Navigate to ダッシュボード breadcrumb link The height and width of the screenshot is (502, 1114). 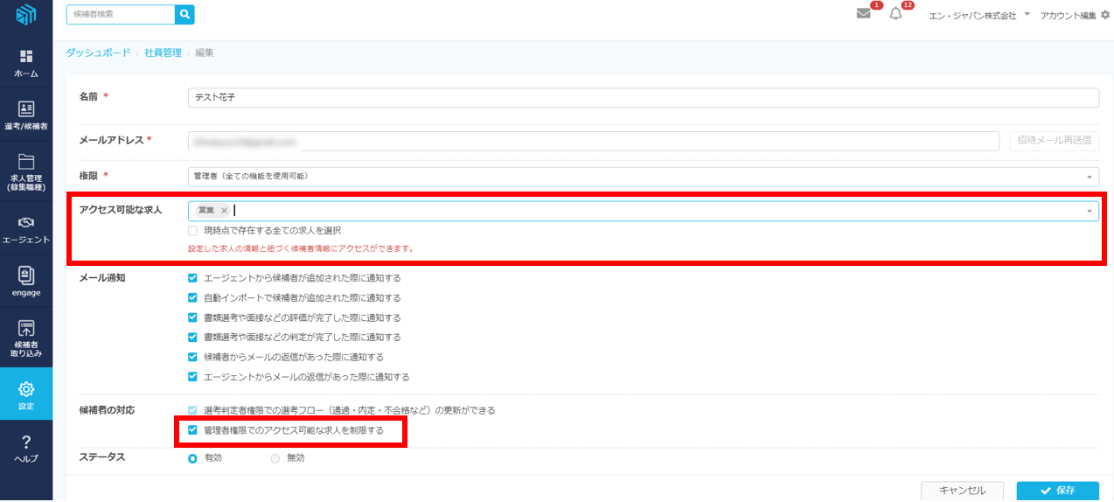pos(98,52)
